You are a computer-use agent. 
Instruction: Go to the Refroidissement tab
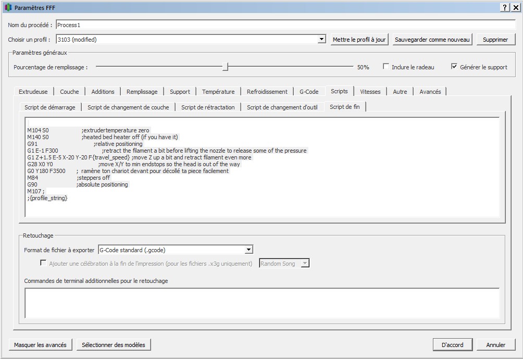tap(267, 92)
